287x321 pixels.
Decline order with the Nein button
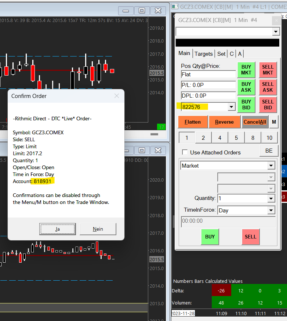(98, 229)
